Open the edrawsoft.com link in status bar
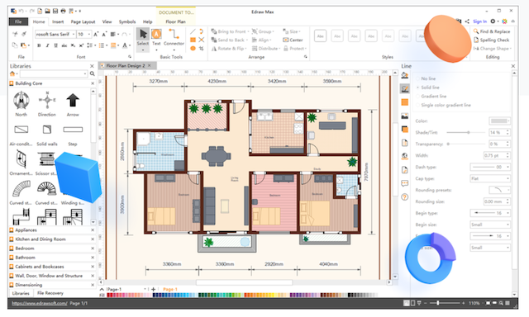 point(40,303)
